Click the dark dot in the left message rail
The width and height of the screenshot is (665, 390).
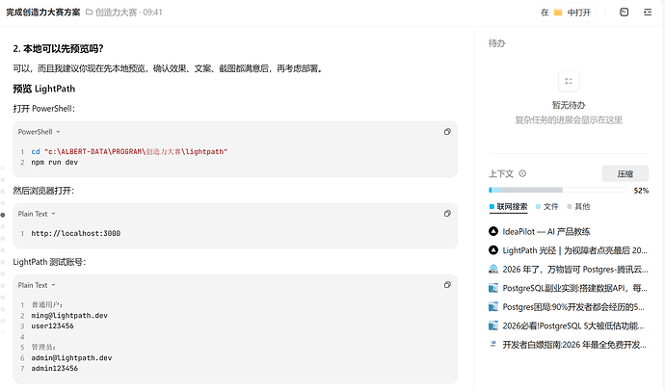(x=3, y=215)
